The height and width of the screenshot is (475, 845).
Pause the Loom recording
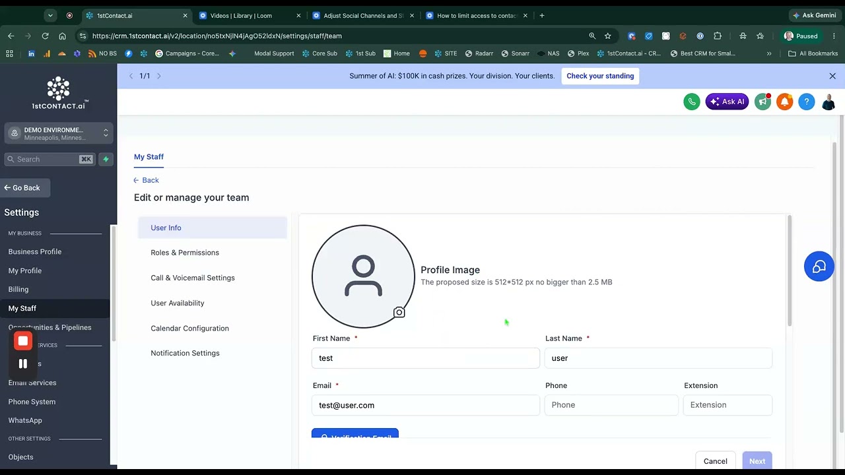point(23,364)
